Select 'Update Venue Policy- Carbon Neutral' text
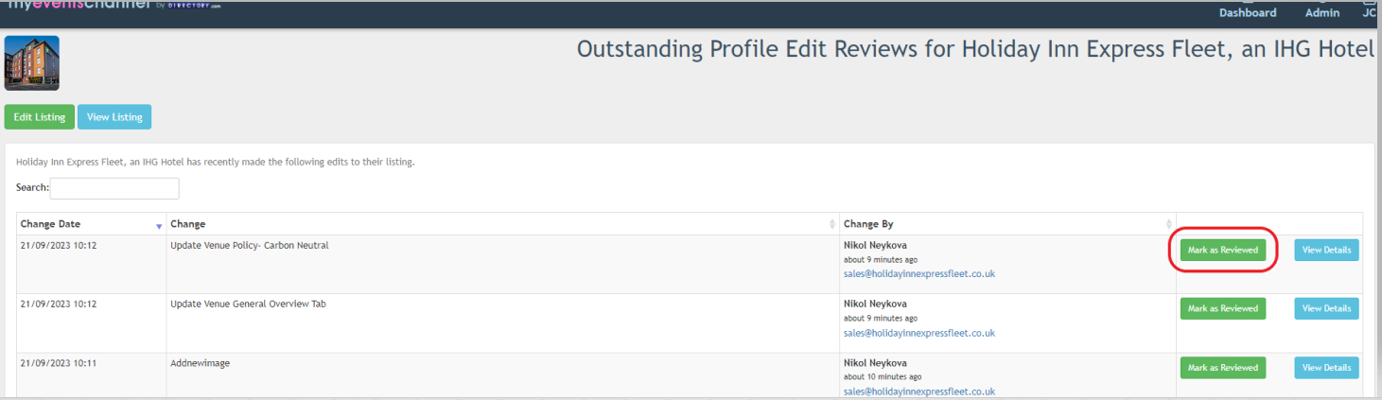 [x=249, y=246]
